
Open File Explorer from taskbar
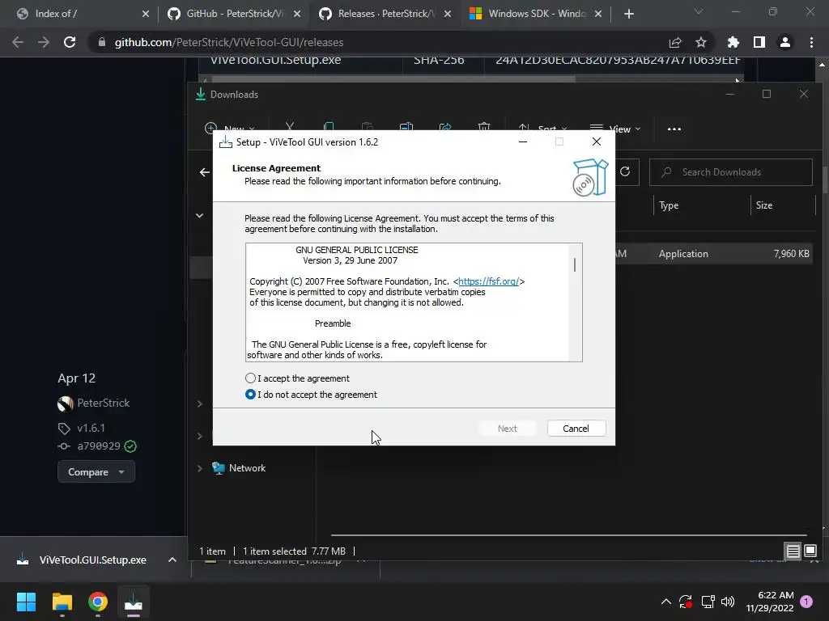(x=62, y=602)
